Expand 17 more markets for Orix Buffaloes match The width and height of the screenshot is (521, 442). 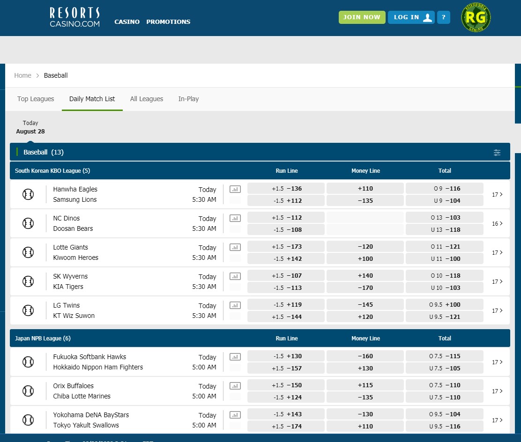click(x=497, y=391)
